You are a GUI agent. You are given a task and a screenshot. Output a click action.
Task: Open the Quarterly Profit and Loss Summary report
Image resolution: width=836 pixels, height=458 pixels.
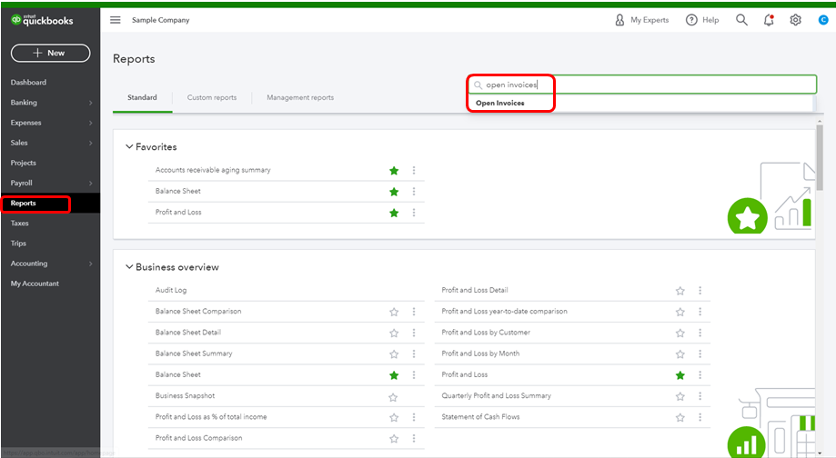pos(497,395)
